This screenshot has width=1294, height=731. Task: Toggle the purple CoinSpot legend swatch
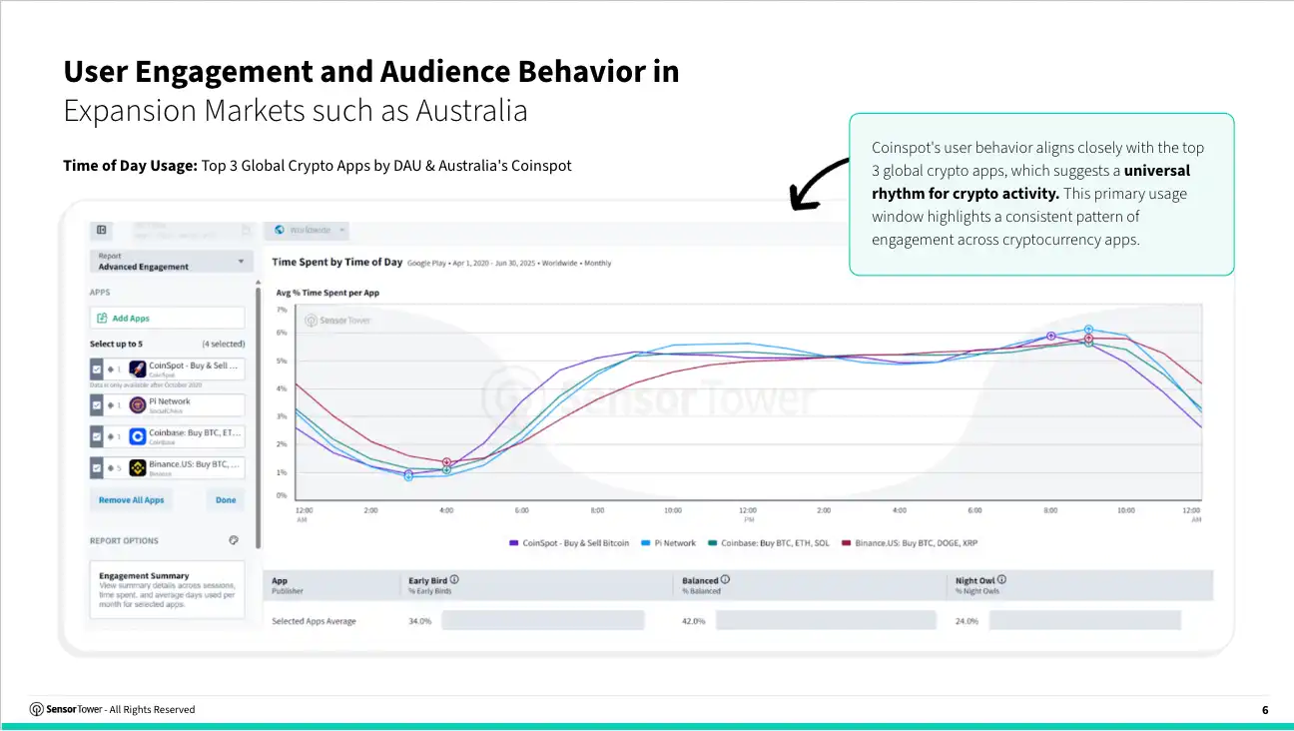click(x=513, y=543)
